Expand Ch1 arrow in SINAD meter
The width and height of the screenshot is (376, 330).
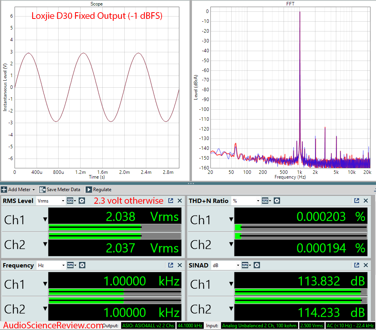231,284
